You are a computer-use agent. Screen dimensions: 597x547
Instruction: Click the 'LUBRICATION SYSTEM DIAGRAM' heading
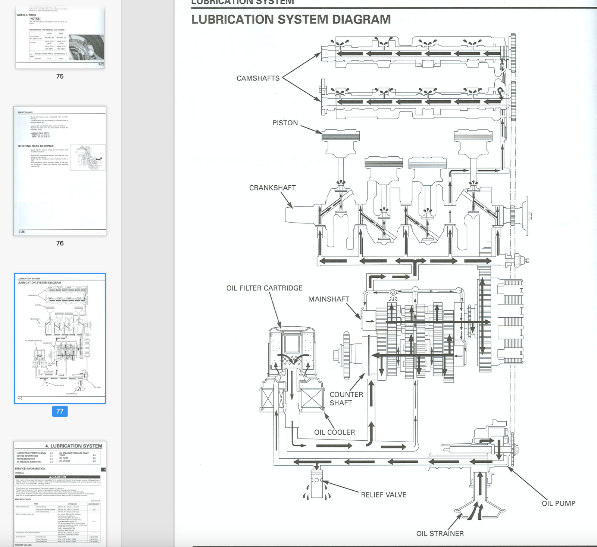(x=291, y=19)
